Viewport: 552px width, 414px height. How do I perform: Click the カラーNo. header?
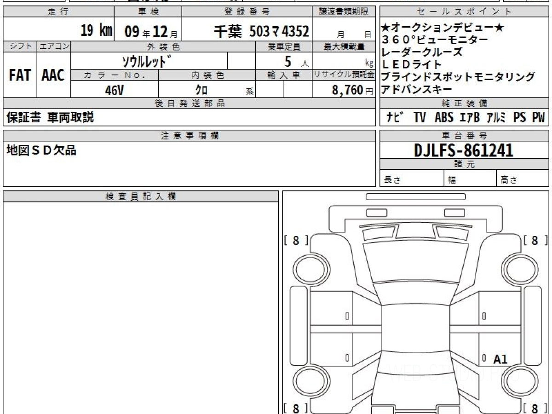pyautogui.click(x=115, y=75)
